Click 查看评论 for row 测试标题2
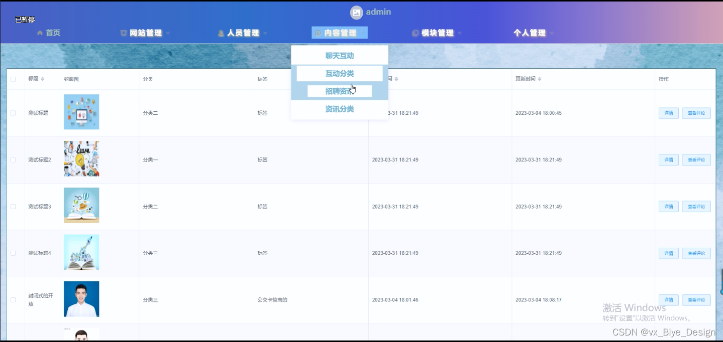This screenshot has width=723, height=342. (x=696, y=160)
